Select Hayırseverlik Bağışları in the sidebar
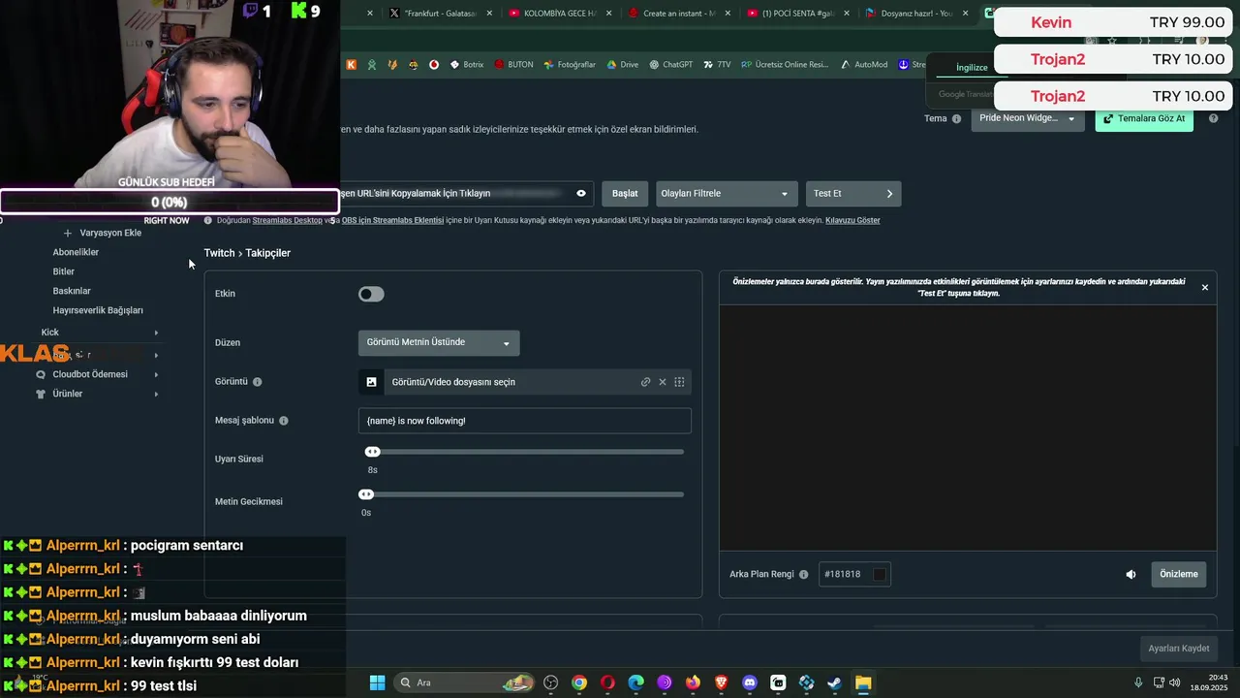The height and width of the screenshot is (698, 1240). coord(98,310)
